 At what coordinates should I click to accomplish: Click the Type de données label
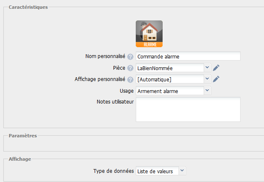pyautogui.click(x=113, y=171)
